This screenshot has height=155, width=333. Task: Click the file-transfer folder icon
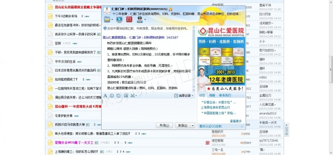tap(107, 20)
